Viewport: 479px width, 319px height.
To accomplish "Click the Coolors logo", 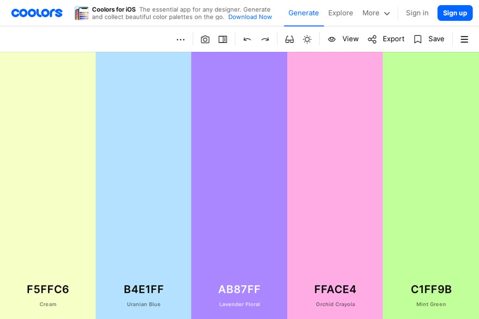I will [37, 13].
